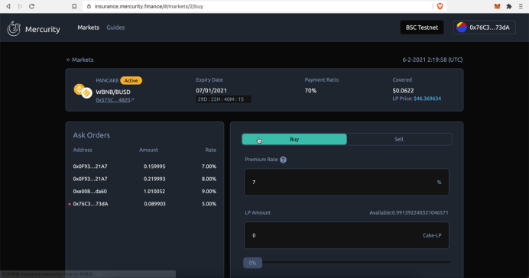Click the expiry countdown 29D:22H:40M timer
This screenshot has height=278, width=529.
pyautogui.click(x=223, y=99)
